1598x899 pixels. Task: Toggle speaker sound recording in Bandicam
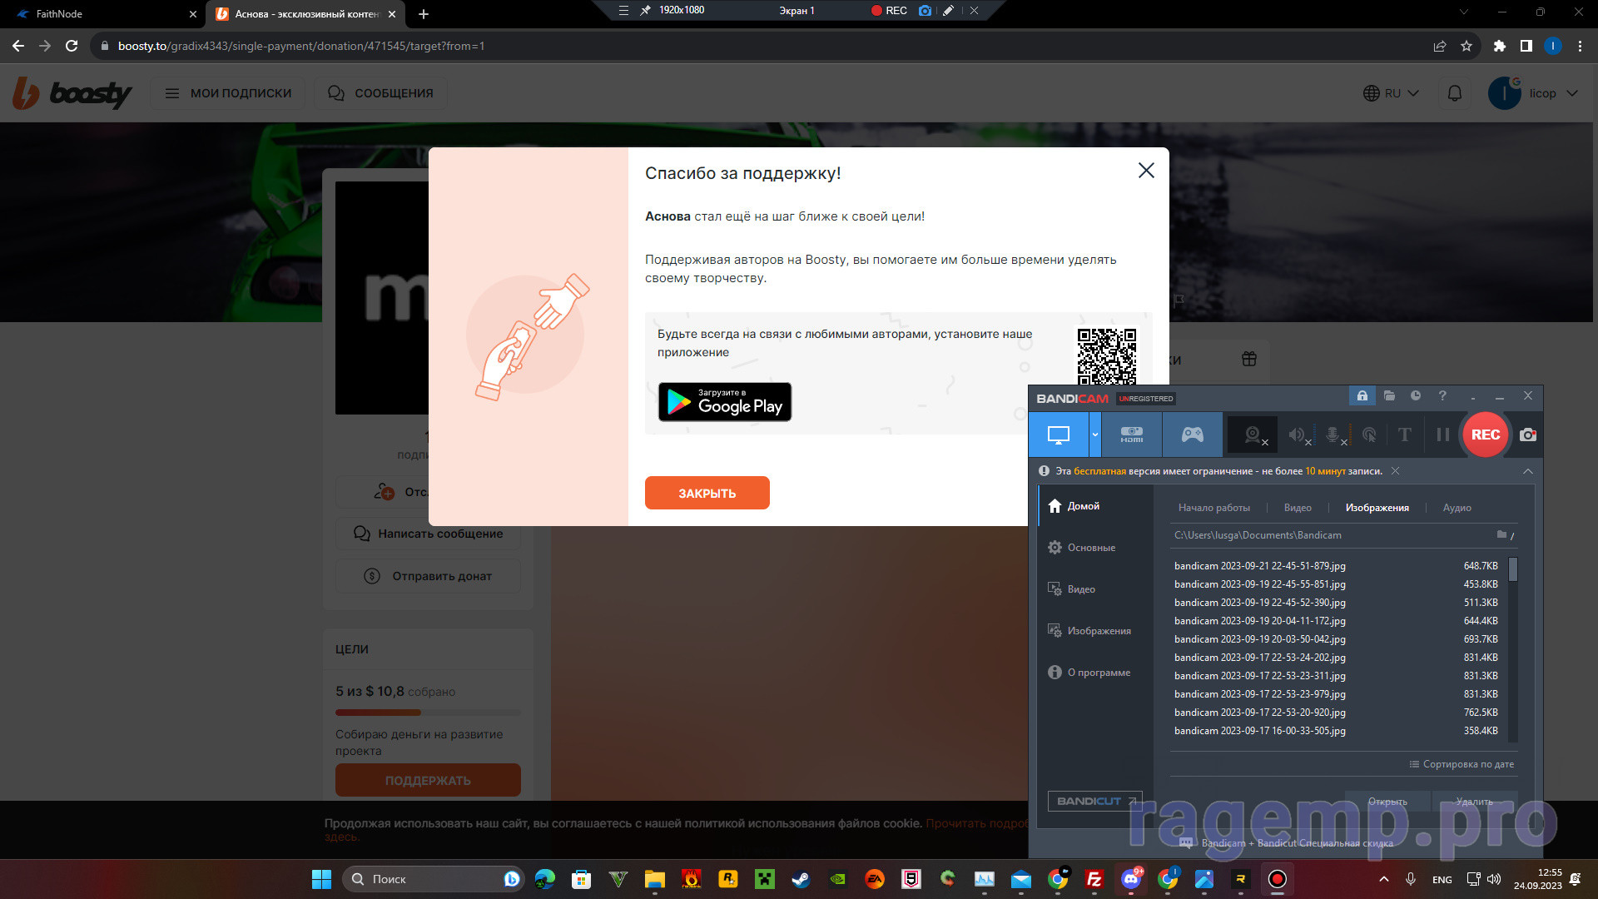click(x=1298, y=435)
